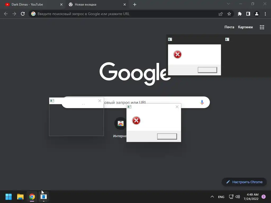
Task: Toggle the Chrome side panel
Action: click(248, 14)
